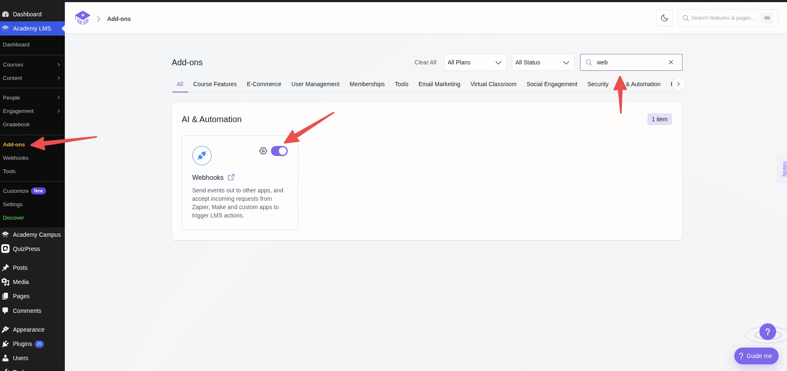Switch to the Security tab

click(x=598, y=84)
